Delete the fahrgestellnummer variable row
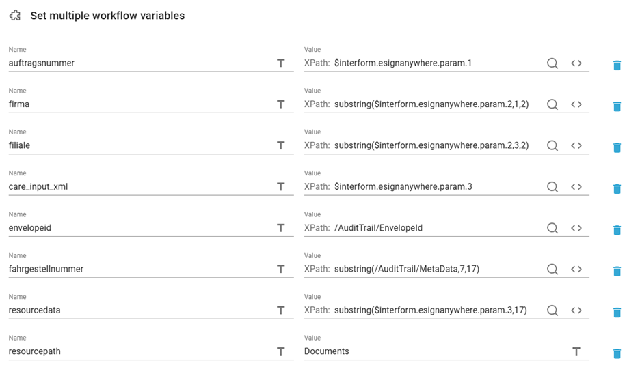Screen dimensions: 640x376 click(x=617, y=272)
